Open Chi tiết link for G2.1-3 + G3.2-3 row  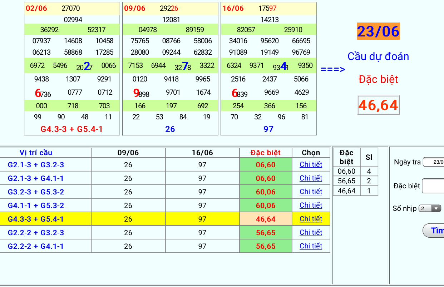(311, 164)
